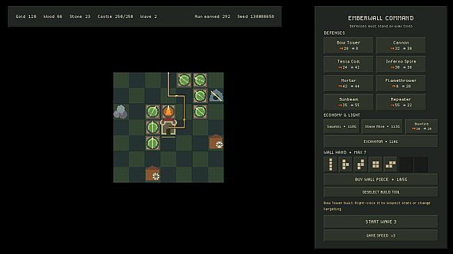
Task: Click the Seed 138088658 value
Action: [255, 17]
